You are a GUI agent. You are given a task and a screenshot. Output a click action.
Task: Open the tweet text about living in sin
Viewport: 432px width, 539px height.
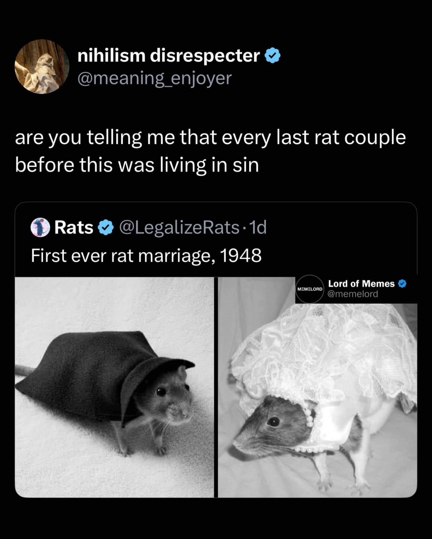(210, 152)
